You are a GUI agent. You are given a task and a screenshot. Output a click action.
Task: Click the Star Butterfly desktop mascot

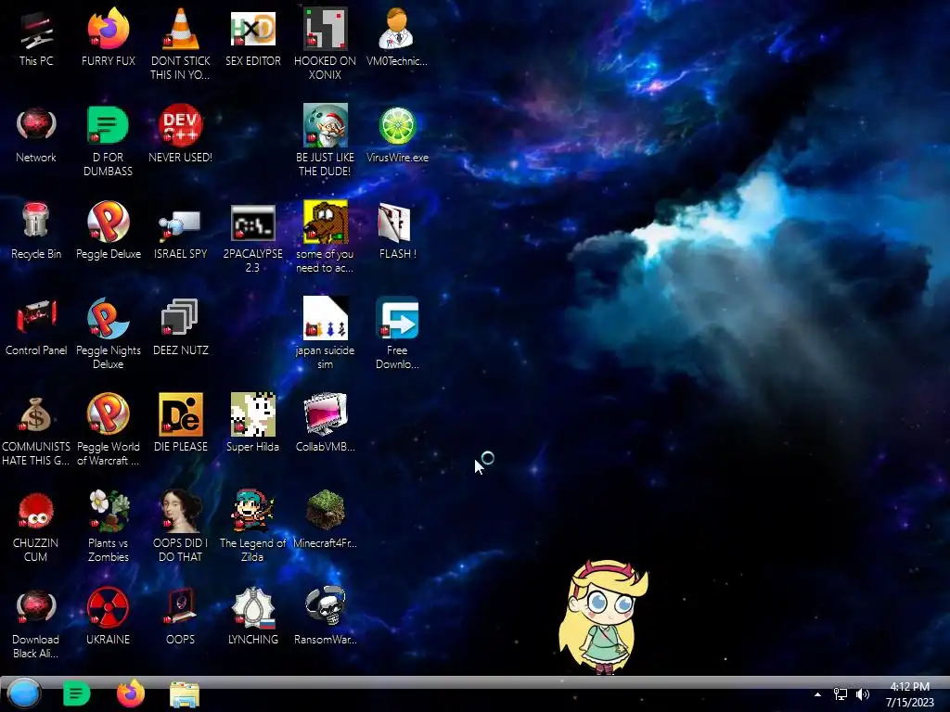[603, 617]
